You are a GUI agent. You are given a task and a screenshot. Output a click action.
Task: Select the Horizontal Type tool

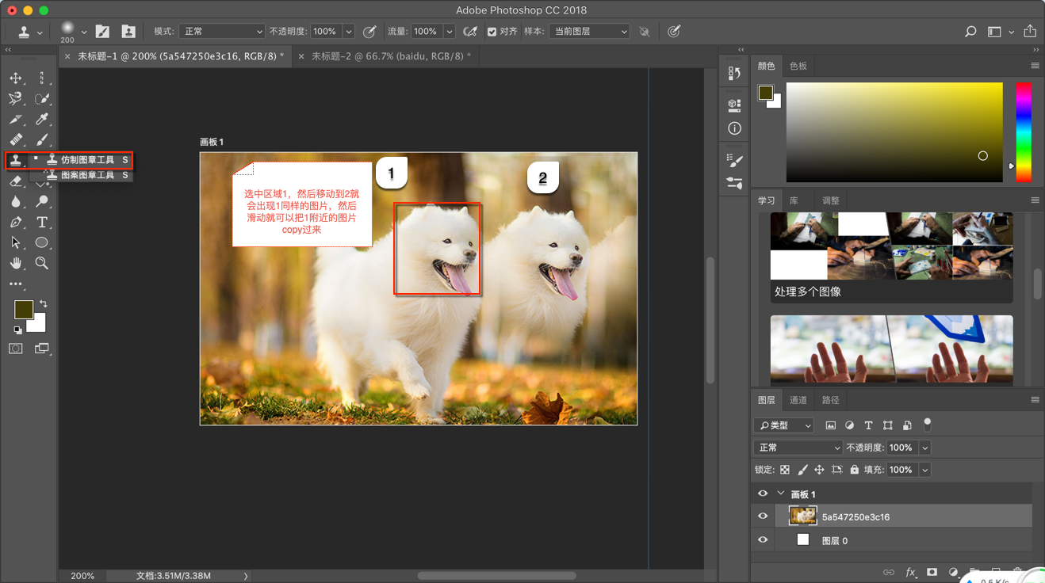coord(42,223)
